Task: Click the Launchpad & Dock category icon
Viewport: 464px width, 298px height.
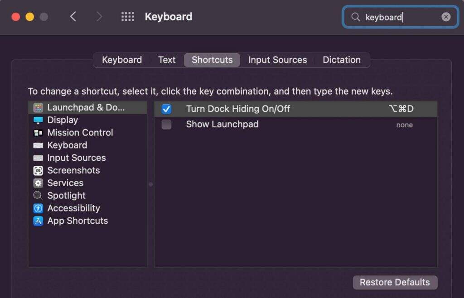Action: tap(39, 108)
